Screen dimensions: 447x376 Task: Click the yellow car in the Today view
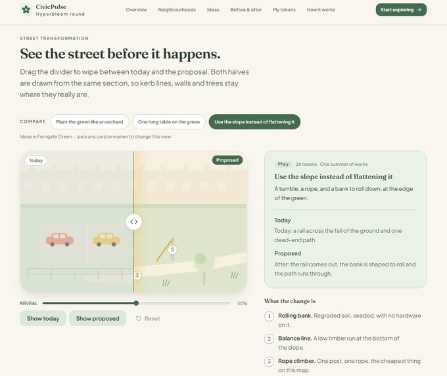(106, 240)
